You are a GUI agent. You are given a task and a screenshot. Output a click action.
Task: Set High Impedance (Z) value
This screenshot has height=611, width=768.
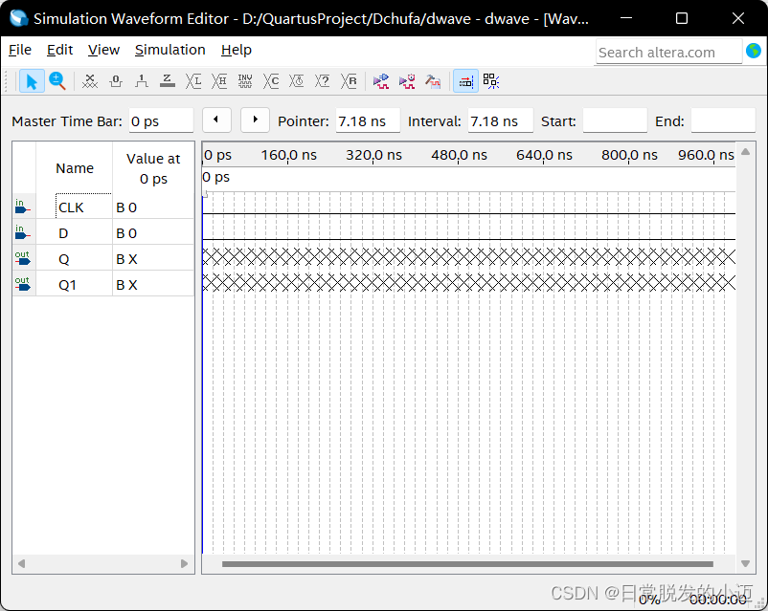click(168, 81)
